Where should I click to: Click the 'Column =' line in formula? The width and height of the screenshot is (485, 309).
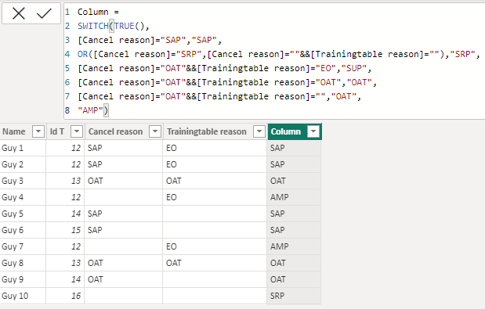[98, 12]
